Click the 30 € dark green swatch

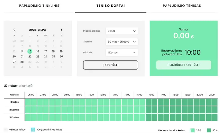pyautogui.click(x=209, y=130)
